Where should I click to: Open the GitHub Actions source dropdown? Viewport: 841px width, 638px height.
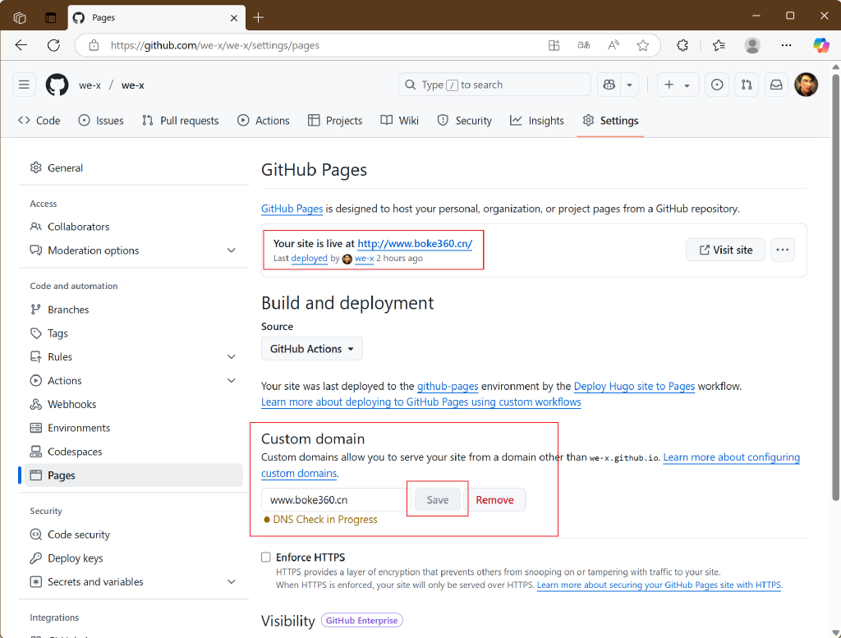pos(311,348)
